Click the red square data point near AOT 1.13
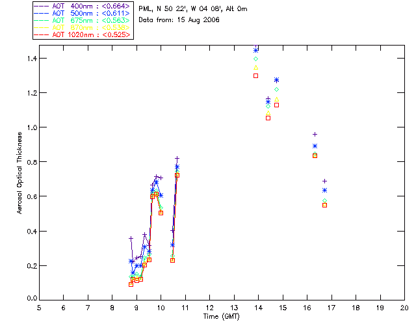The width and height of the screenshot is (416, 333). point(276,105)
